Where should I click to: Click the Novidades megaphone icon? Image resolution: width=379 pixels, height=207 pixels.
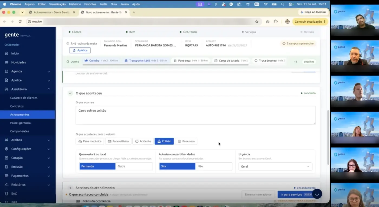click(6, 62)
